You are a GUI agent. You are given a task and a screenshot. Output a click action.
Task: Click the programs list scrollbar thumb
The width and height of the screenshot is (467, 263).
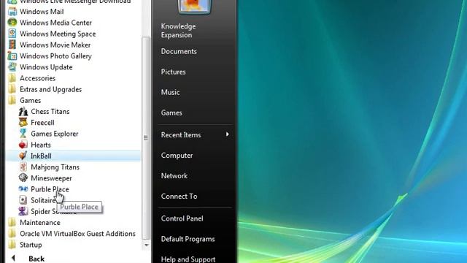coord(146,138)
